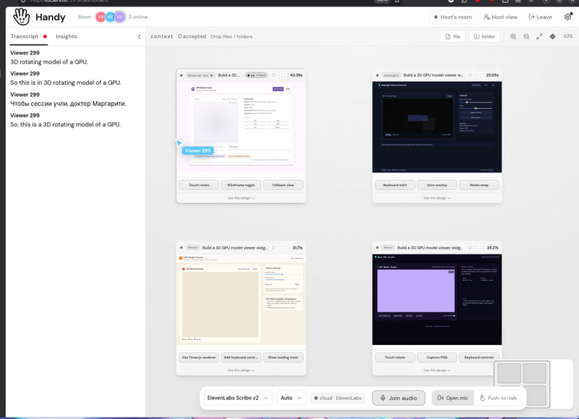Click the Capture PNG suggestion
This screenshot has height=419, width=579.
point(437,358)
